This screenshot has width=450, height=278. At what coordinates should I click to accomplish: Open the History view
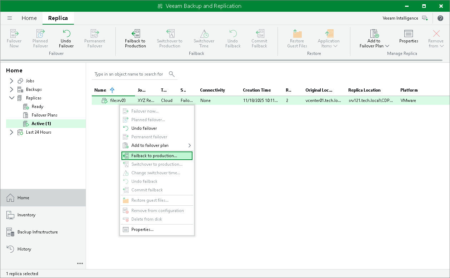43,249
